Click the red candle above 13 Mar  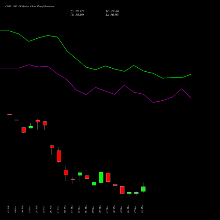pos(122,190)
